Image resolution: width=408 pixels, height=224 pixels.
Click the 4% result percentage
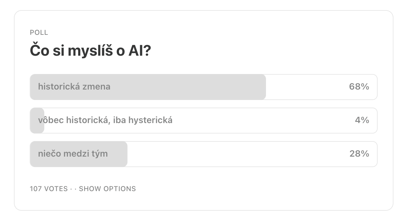[x=362, y=120]
